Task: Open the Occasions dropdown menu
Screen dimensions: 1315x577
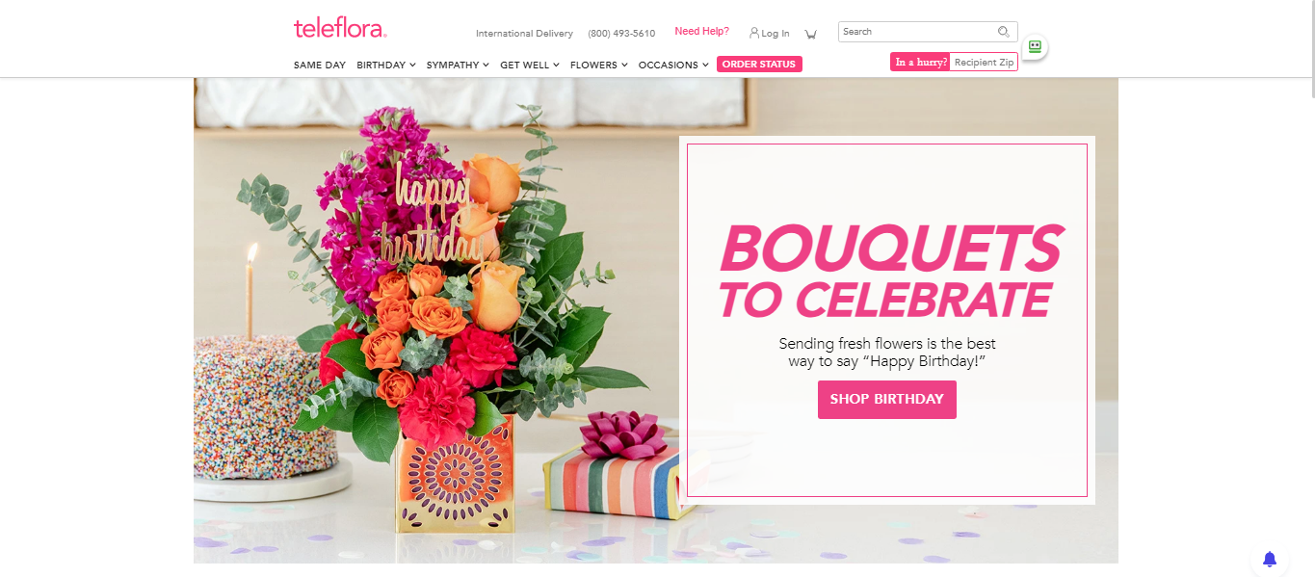Action: [673, 65]
